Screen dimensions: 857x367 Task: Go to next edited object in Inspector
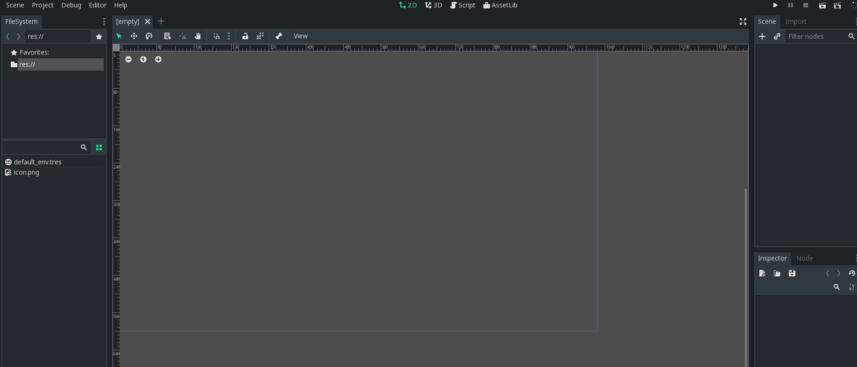[x=839, y=273]
